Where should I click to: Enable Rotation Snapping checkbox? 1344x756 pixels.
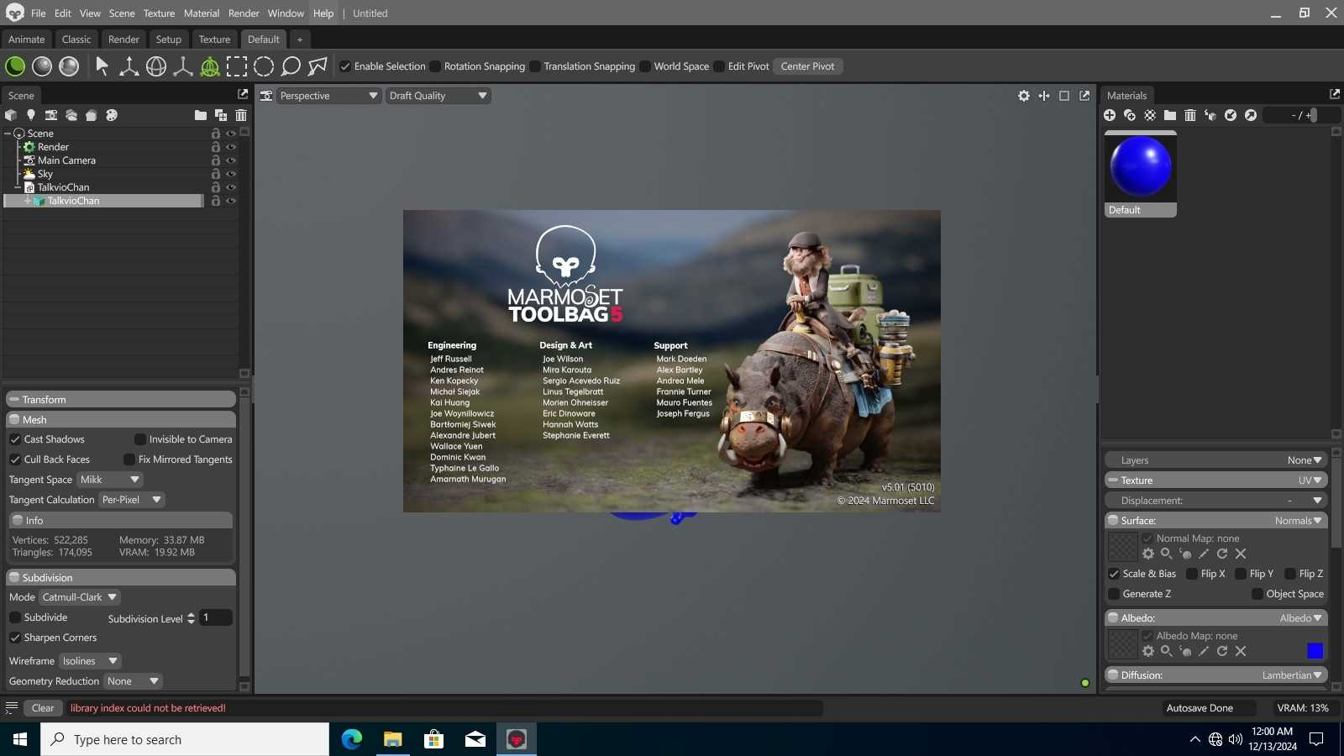point(435,66)
